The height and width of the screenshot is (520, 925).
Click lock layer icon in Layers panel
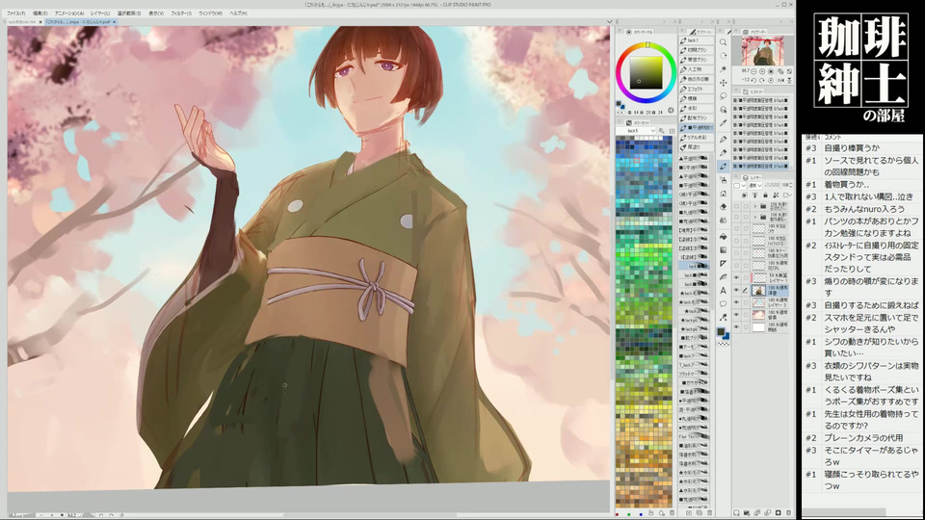click(x=765, y=195)
